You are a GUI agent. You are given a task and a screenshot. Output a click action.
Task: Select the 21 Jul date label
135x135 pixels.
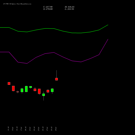pos(30,129)
